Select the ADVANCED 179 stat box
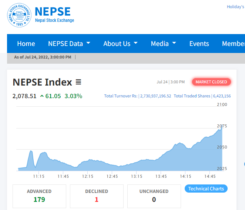 [39, 196]
